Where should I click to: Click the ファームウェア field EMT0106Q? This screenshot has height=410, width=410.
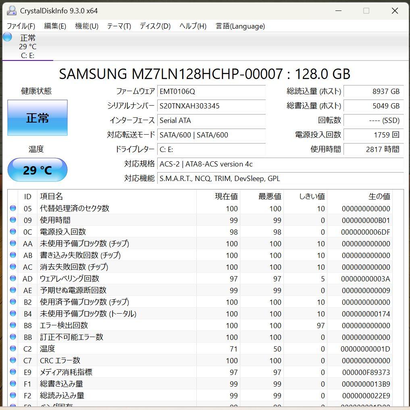(x=211, y=91)
